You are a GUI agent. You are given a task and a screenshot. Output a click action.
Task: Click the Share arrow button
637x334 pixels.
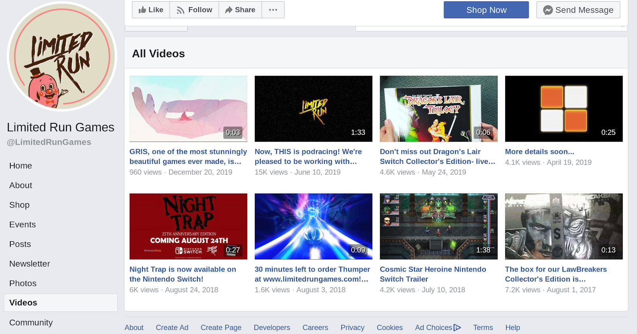tap(240, 10)
